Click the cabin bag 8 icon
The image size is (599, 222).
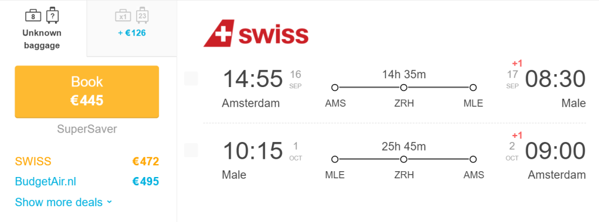tap(33, 15)
